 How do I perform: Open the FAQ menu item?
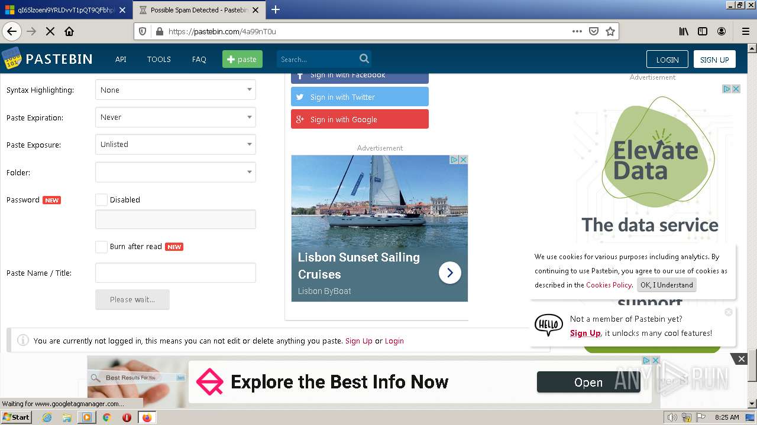pos(199,59)
